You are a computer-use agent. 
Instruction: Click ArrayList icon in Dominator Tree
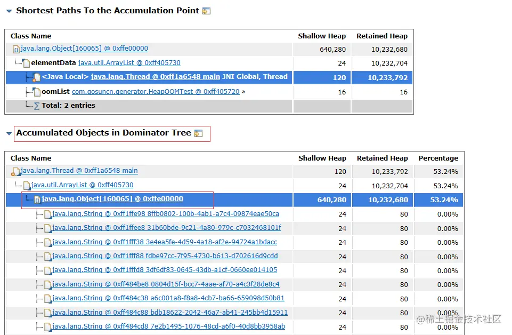click(x=27, y=186)
